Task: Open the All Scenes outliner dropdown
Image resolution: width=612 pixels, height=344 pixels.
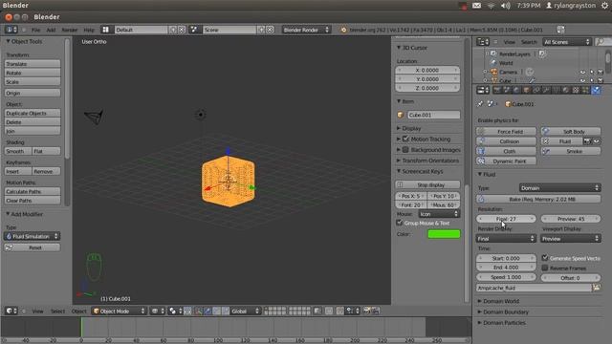Action: pyautogui.click(x=567, y=42)
